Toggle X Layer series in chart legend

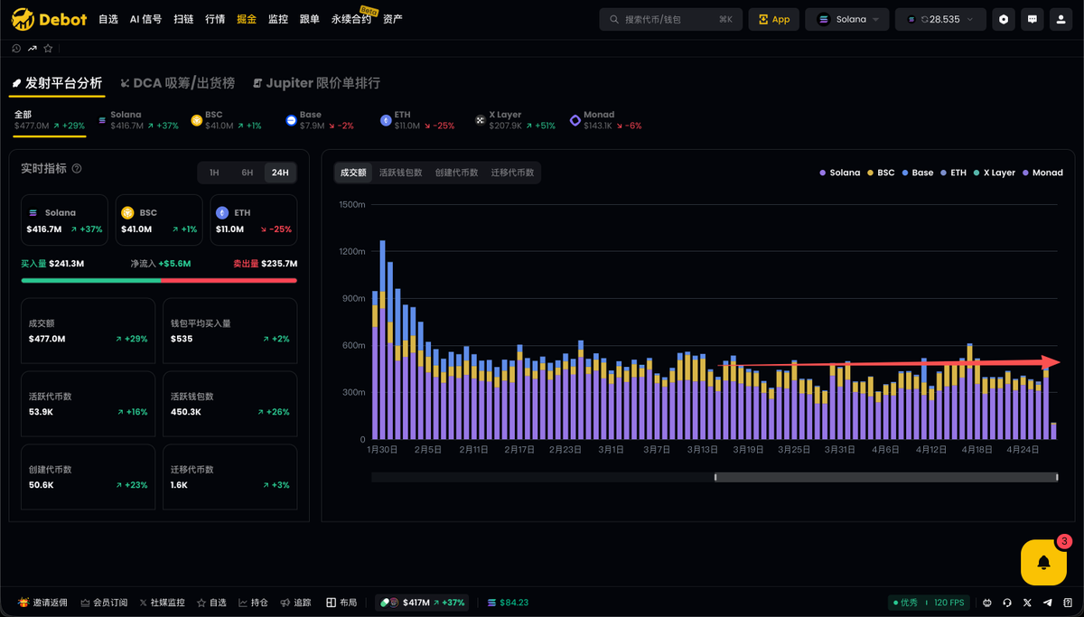[994, 173]
